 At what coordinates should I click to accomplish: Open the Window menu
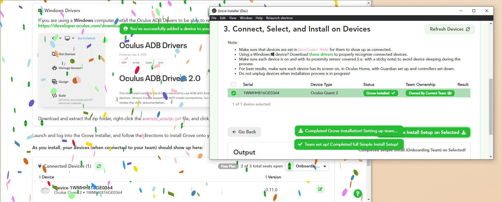246,18
